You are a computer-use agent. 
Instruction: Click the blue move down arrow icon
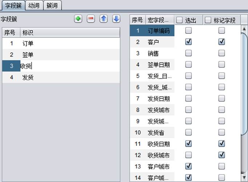[116, 19]
